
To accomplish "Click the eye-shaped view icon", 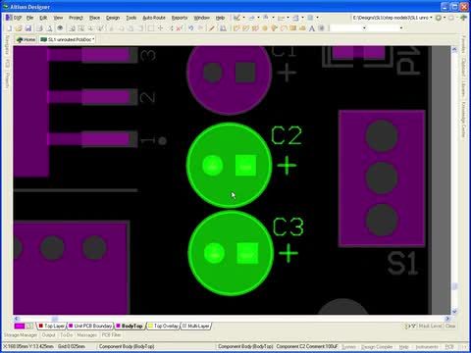I will (x=60, y=28).
